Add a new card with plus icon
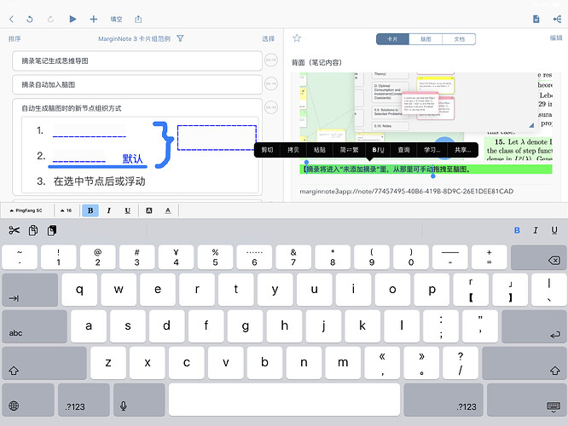This screenshot has width=568, height=426. tap(94, 19)
